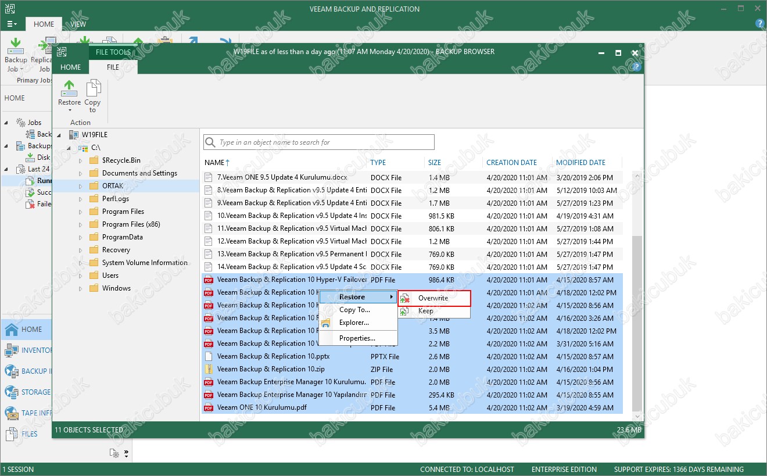Switch to the VIEW tab in main window
The width and height of the screenshot is (767, 476).
pyautogui.click(x=78, y=24)
